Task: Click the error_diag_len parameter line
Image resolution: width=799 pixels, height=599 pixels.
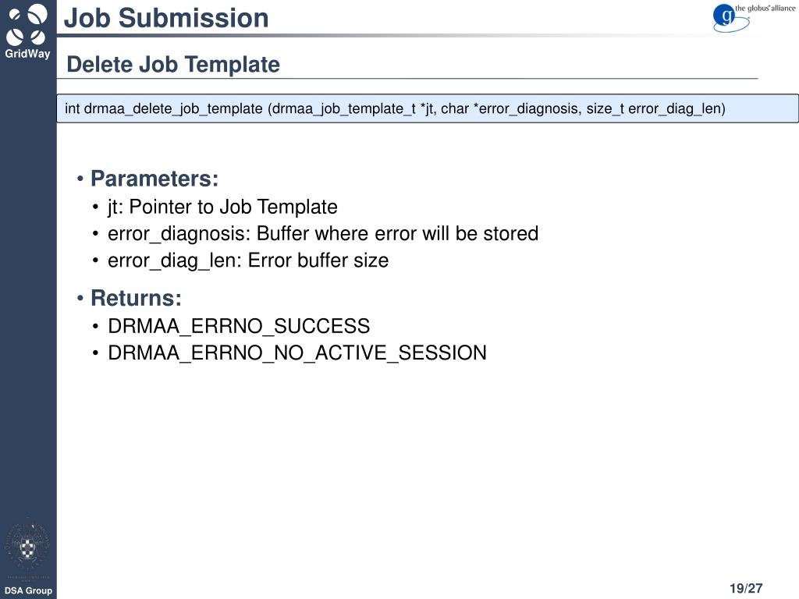Action: click(x=248, y=261)
